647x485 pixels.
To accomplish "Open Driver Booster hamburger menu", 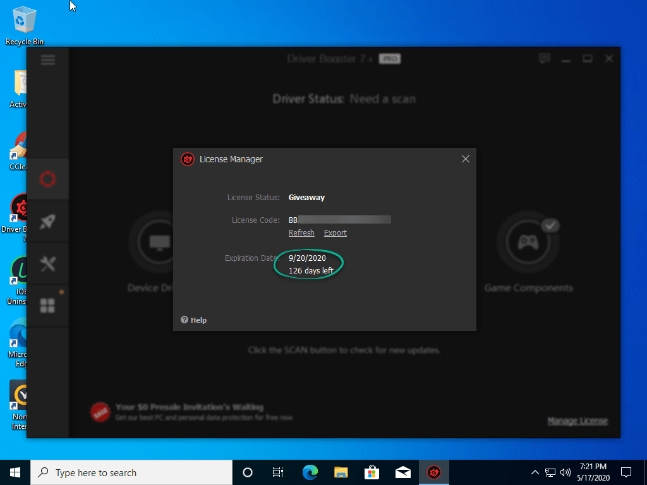I will 48,60.
